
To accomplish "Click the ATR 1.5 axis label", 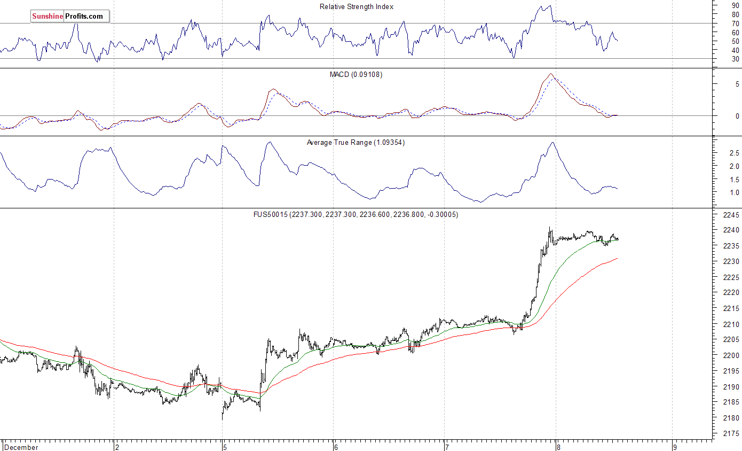I will click(x=735, y=180).
